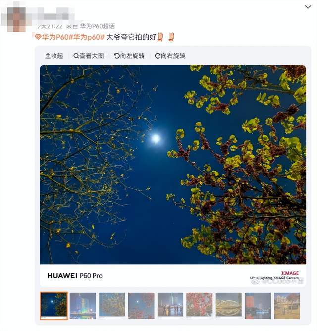The width and height of the screenshot is (317, 331).
Task: Select the first moon tree thumbnail
Action: [54, 306]
